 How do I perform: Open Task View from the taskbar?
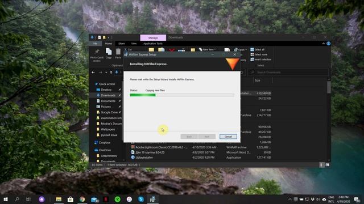point(28,199)
